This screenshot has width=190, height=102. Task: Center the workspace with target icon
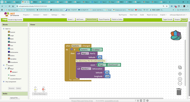coord(180,74)
